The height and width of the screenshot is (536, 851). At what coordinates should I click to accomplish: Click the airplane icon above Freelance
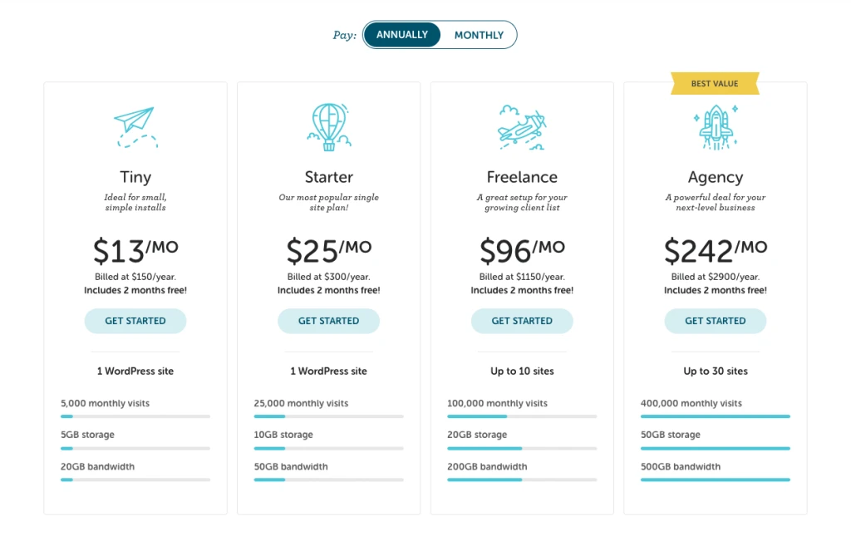(x=522, y=127)
